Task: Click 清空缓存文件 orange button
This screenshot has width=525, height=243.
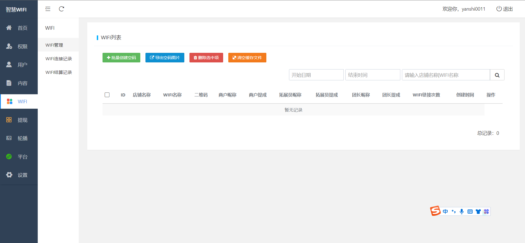Action: [x=247, y=57]
